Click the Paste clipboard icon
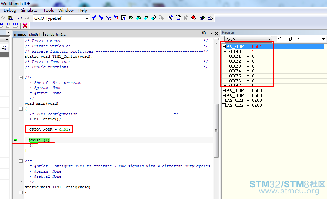This screenshot has width=327, height=199. click(10, 18)
